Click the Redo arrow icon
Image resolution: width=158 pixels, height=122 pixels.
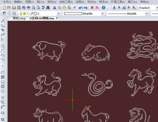click(x=86, y=8)
